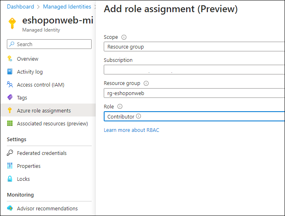The height and width of the screenshot is (216, 285).
Task: Click the Contributor role info icon
Action: click(x=138, y=116)
